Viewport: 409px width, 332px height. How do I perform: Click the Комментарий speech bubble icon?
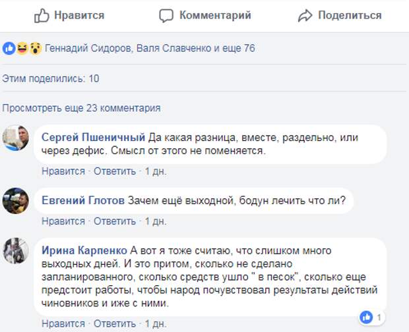click(166, 15)
